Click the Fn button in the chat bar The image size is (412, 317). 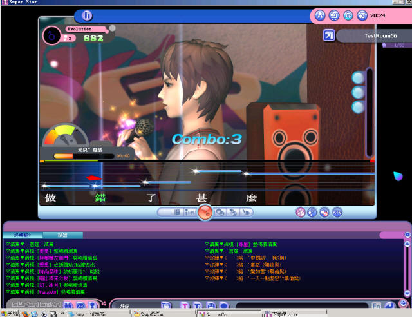tap(376, 305)
